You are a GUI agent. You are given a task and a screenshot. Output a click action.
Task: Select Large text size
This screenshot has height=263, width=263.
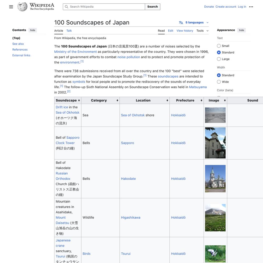coord(219,59)
